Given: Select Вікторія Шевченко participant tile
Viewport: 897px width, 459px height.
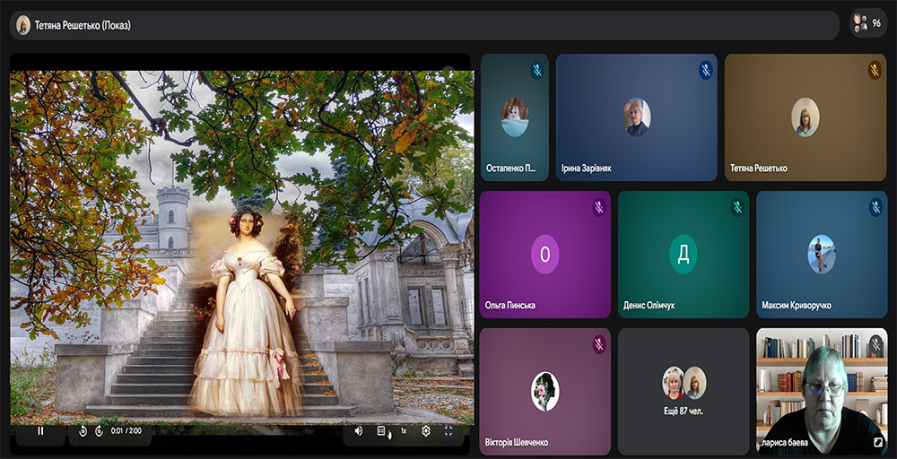Looking at the screenshot, I should click(544, 391).
